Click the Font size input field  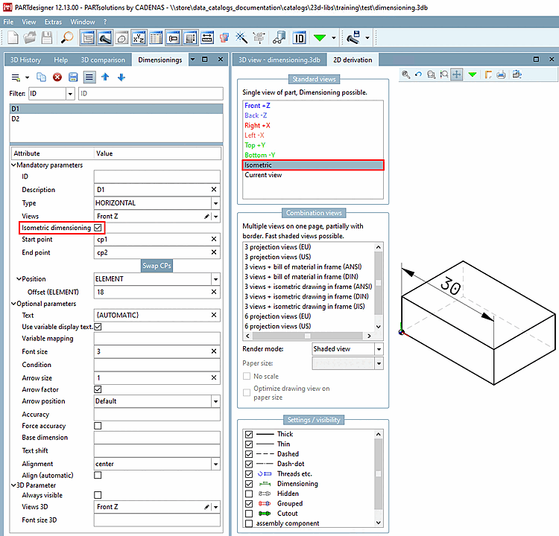(157, 351)
